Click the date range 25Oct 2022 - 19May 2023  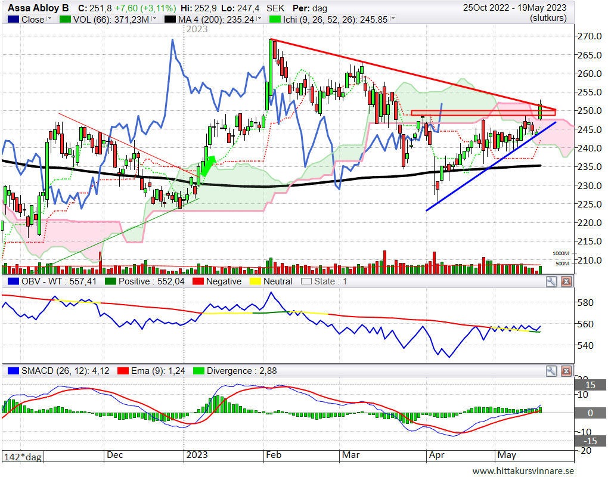click(x=514, y=8)
